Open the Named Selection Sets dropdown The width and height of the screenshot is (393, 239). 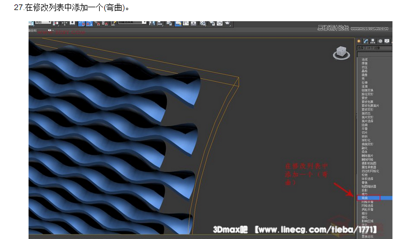132,22
